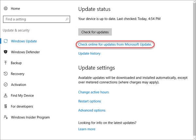The height and width of the screenshot is (140, 196).
Task: Open Check online for updates from Microsoft Update
Action: 115,44
